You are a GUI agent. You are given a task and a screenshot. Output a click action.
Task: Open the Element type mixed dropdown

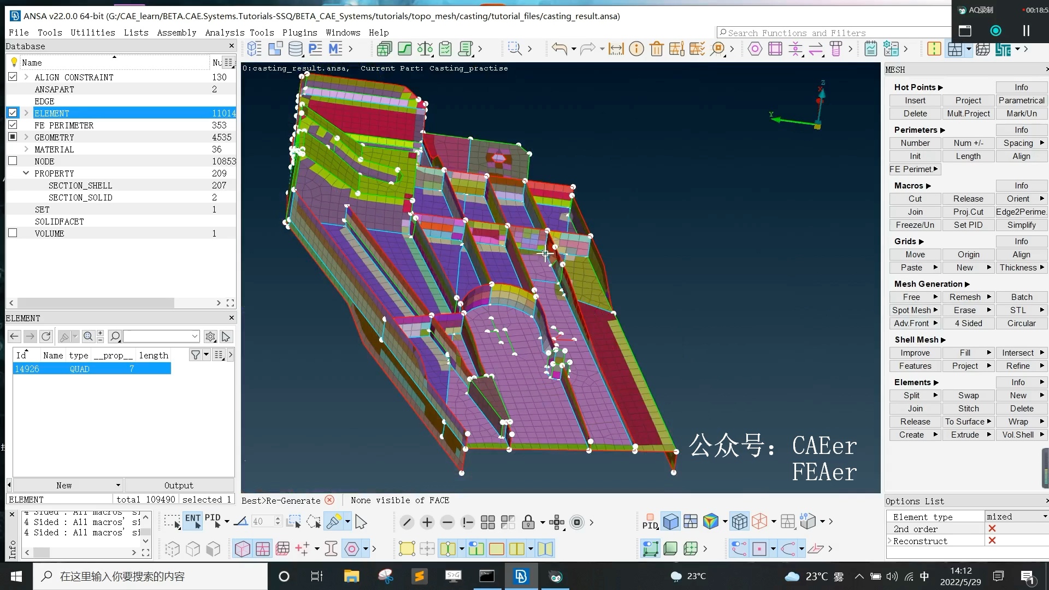click(1016, 516)
